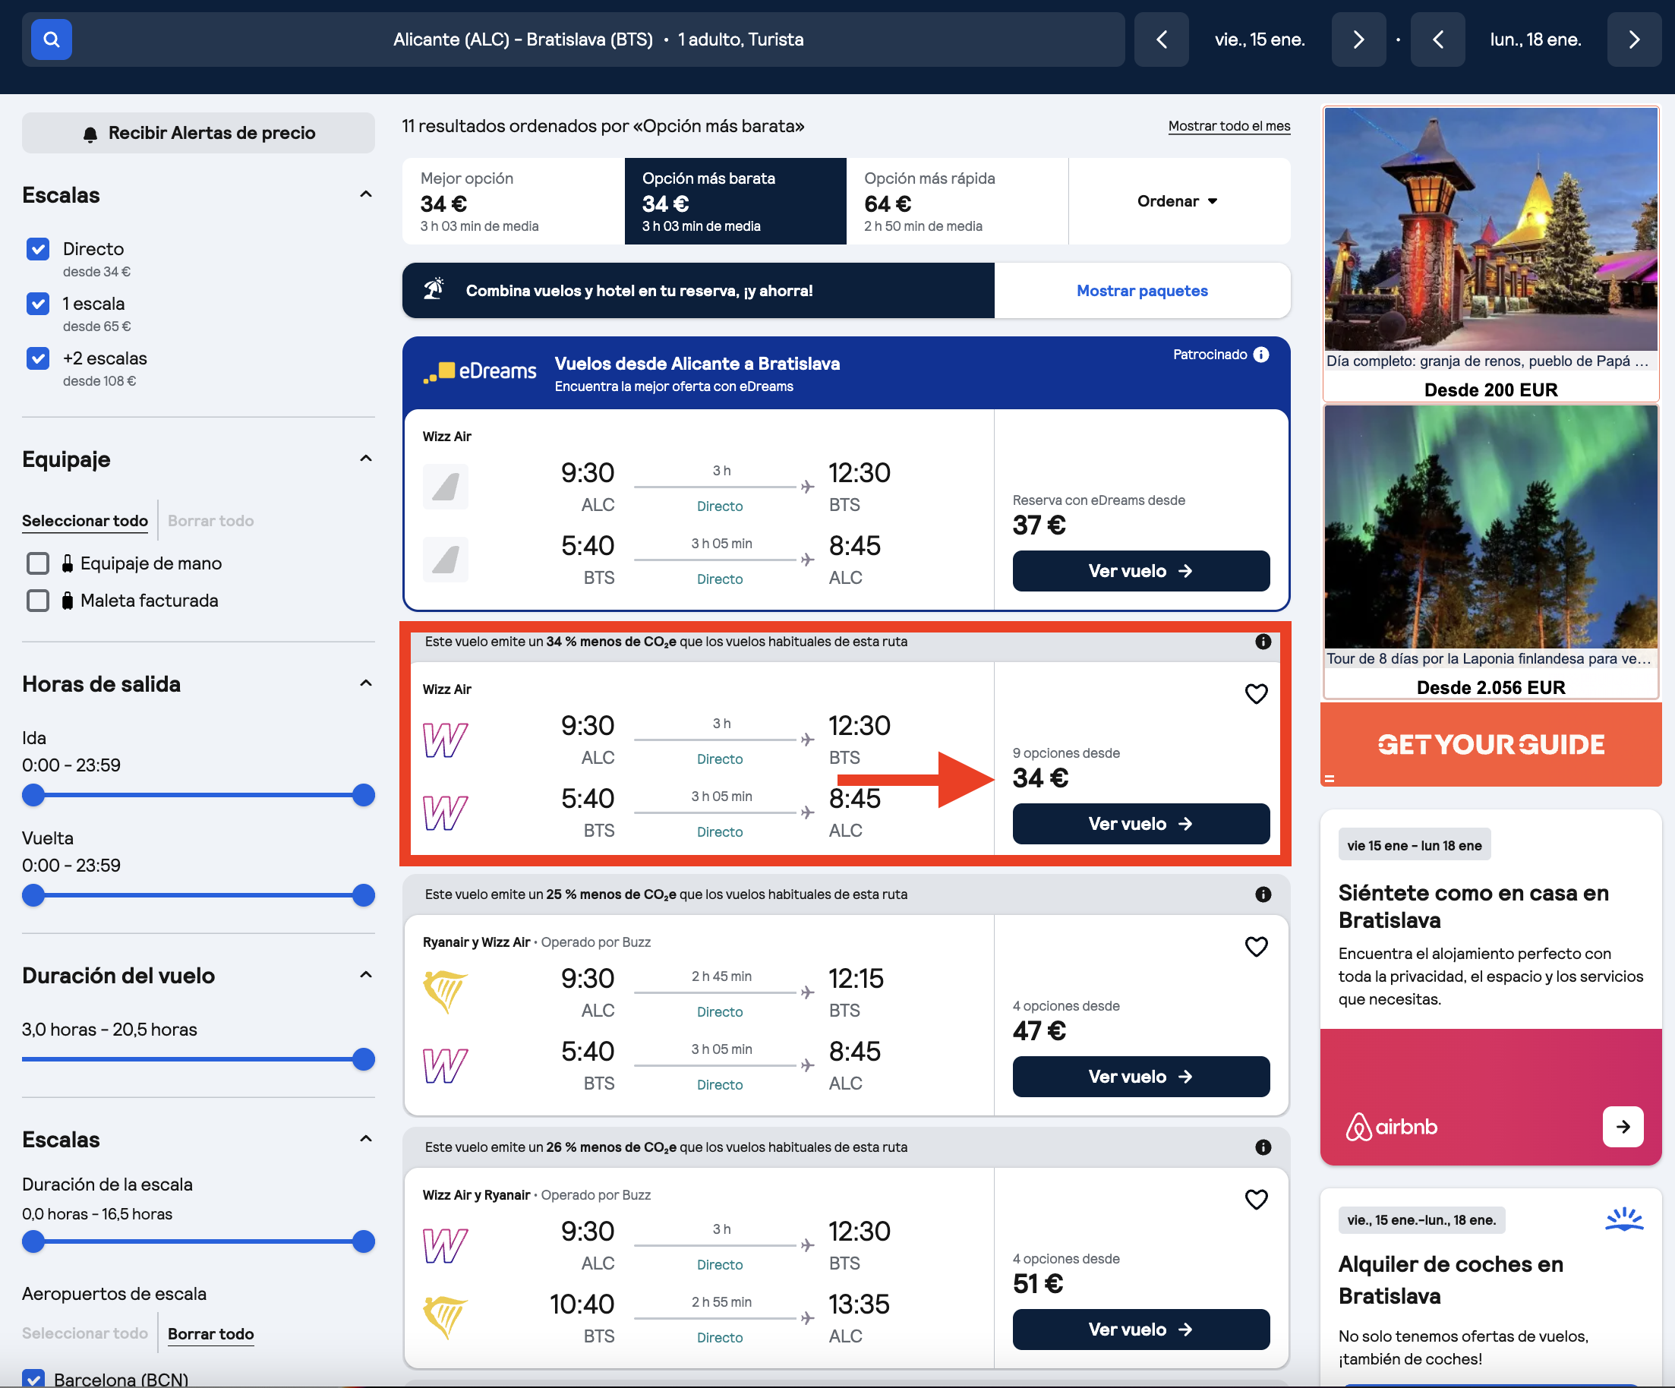Screen dimensions: 1675x1388
Task: Collapse the Duración del vuelo section
Action: 366,975
